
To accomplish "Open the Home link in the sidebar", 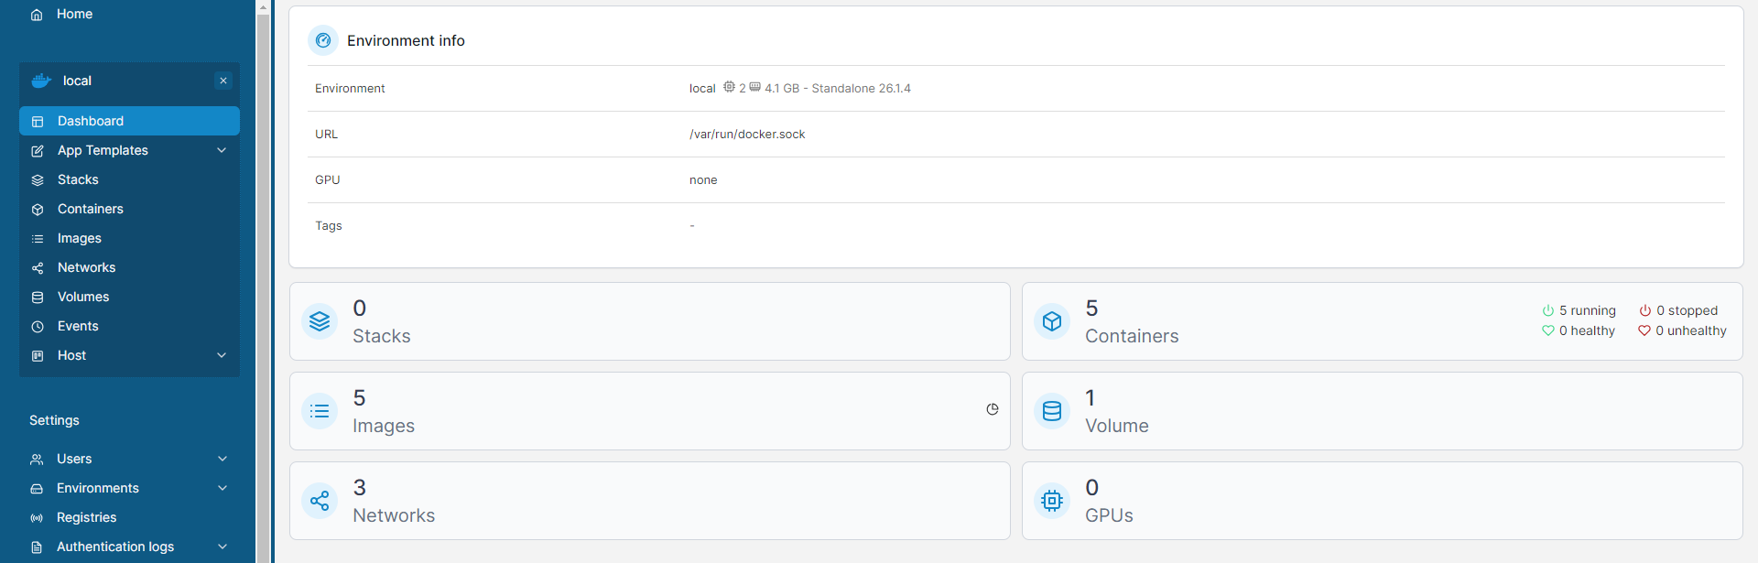I will [74, 14].
